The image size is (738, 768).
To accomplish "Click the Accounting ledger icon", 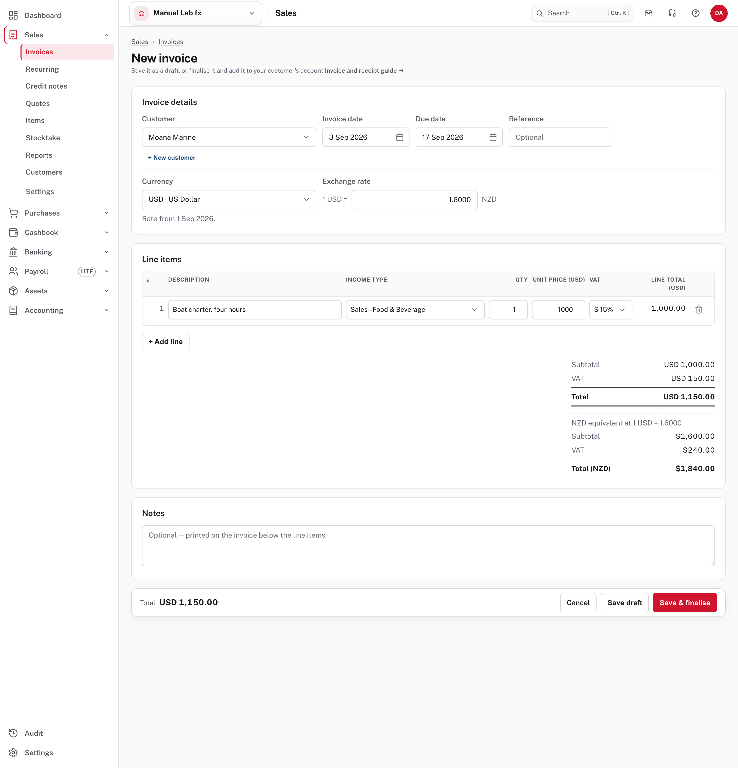I will pyautogui.click(x=13, y=310).
